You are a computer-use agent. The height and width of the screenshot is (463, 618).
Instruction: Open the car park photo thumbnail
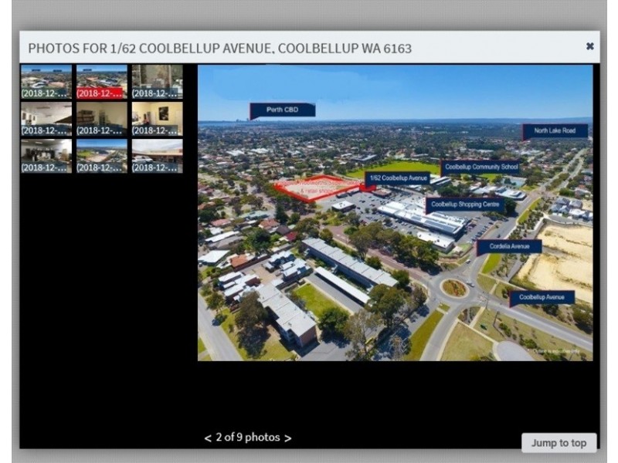pyautogui.click(x=156, y=156)
